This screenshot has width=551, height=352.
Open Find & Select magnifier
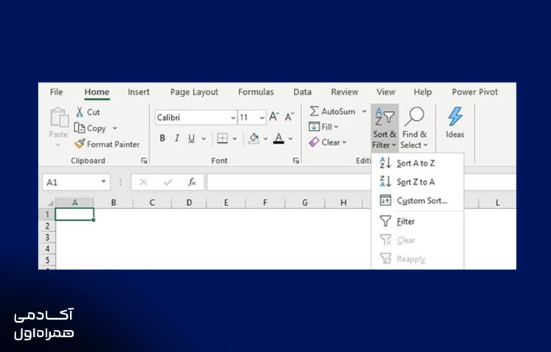point(414,128)
